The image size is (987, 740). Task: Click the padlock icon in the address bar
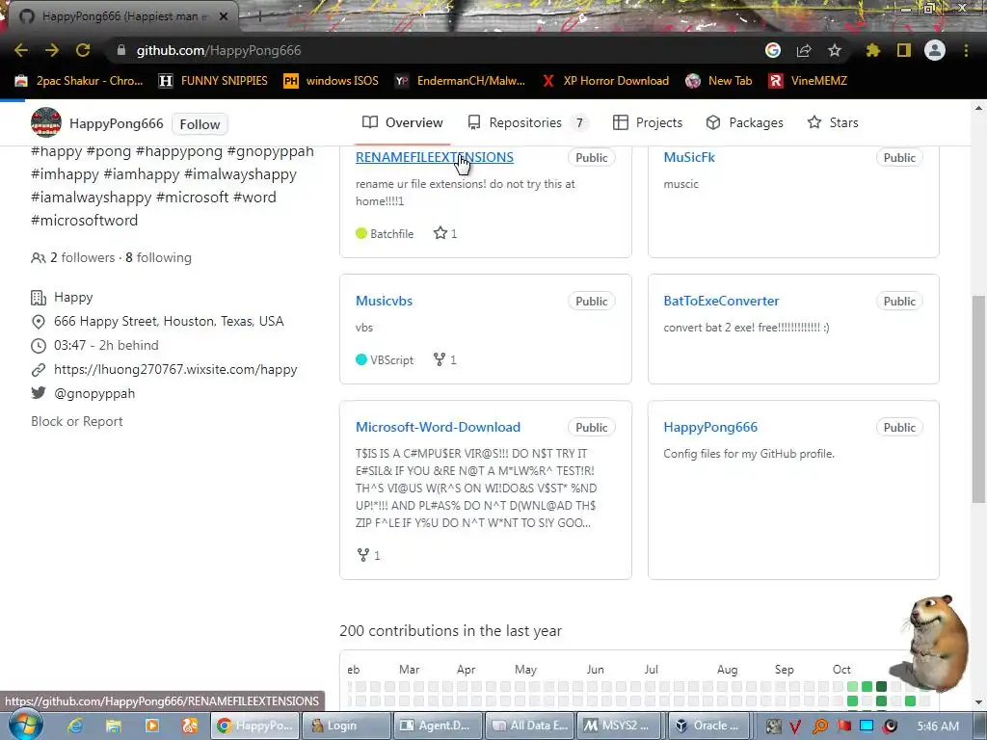click(121, 50)
